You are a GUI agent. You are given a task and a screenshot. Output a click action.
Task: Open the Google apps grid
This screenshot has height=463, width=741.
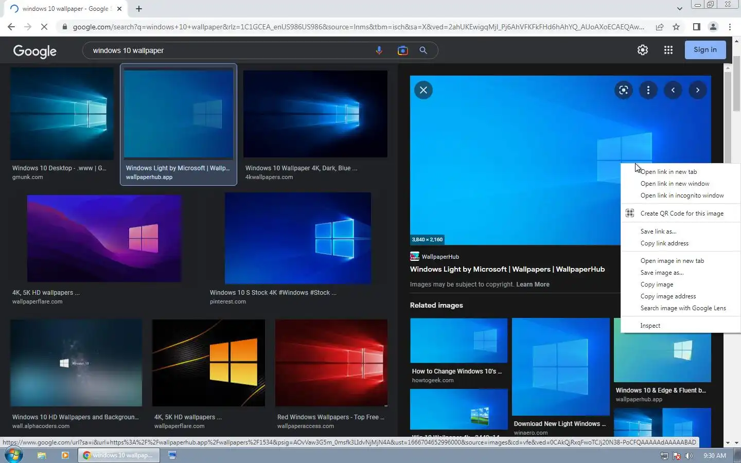tap(668, 50)
